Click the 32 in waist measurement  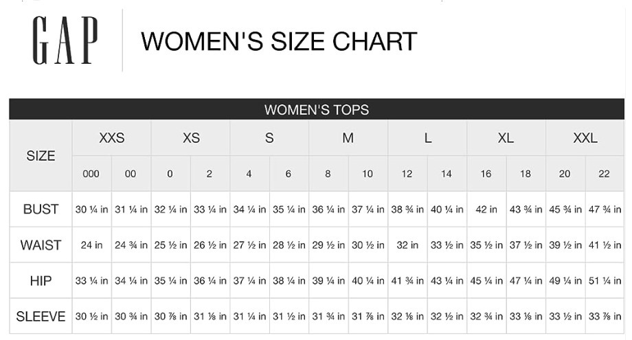[407, 245]
